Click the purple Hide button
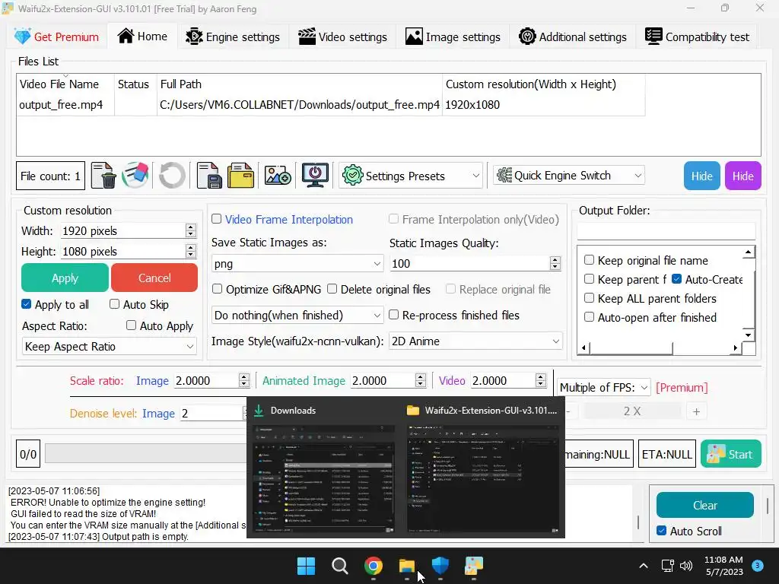The width and height of the screenshot is (779, 584). pyautogui.click(x=742, y=176)
